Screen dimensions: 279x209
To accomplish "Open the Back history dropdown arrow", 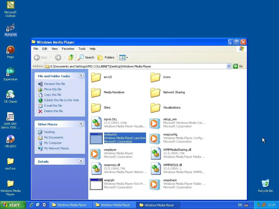I will click(x=50, y=57).
